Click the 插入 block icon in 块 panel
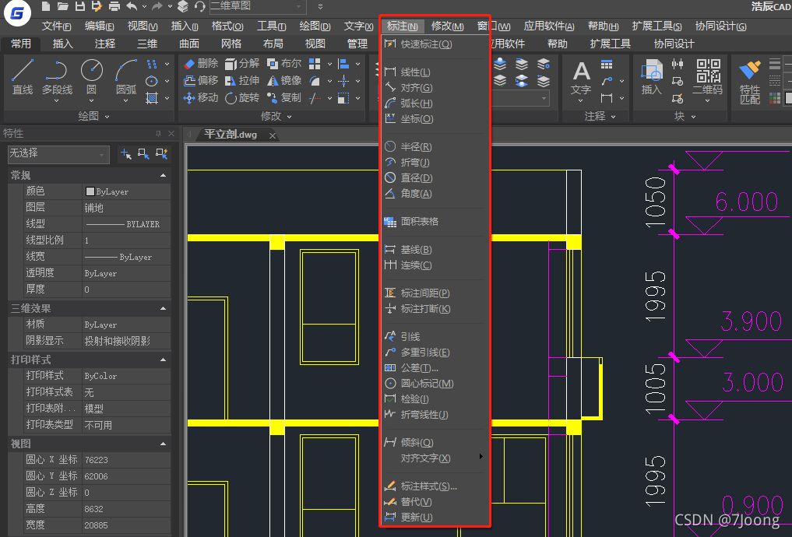The height and width of the screenshot is (537, 792). [652, 77]
